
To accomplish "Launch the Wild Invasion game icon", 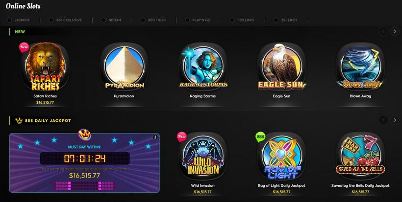I will (x=203, y=156).
